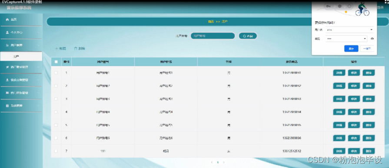Click the icon beside 热门音乐管理

click(7, 93)
